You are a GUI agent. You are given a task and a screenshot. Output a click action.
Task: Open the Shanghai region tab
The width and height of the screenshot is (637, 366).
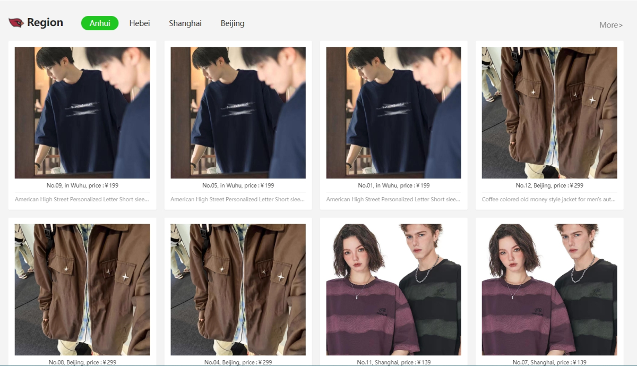pyautogui.click(x=185, y=23)
